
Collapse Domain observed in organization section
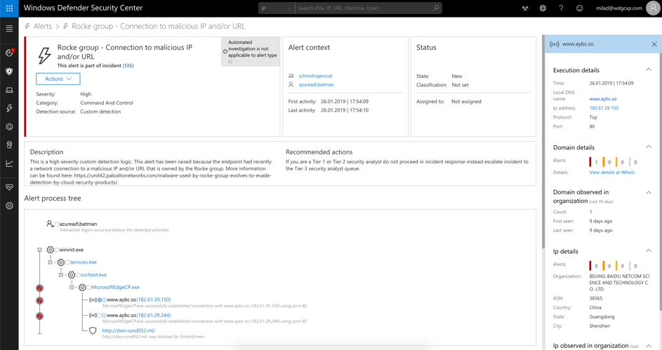(x=649, y=192)
